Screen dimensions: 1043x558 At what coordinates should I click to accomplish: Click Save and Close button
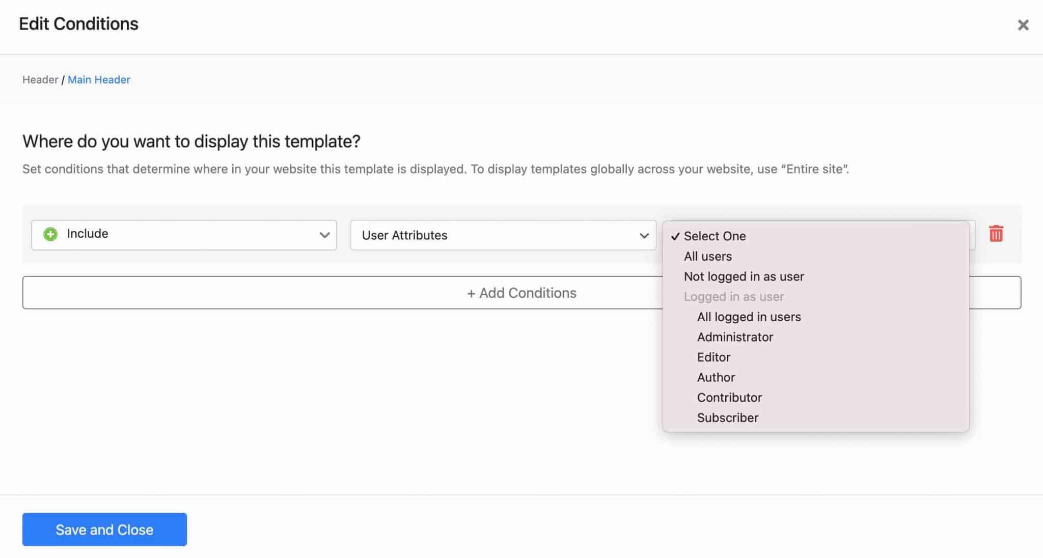[104, 529]
